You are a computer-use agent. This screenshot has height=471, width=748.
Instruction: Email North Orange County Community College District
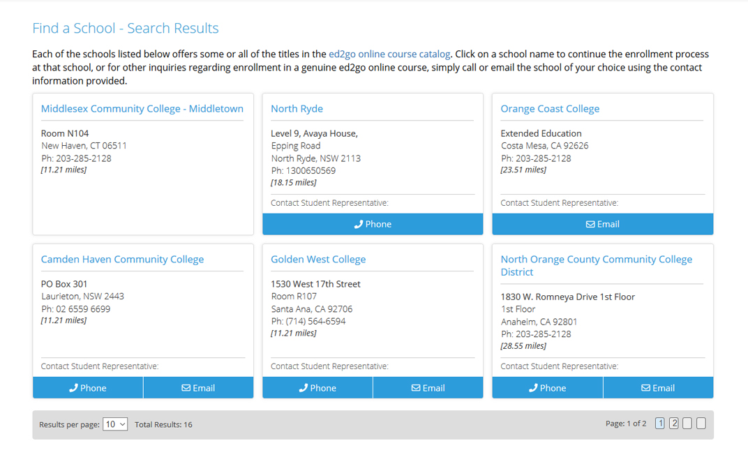click(658, 388)
